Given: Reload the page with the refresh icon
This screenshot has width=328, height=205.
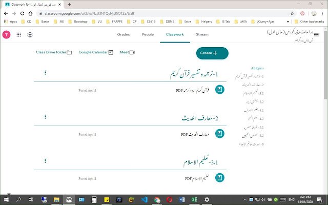Looking at the screenshot, I should tap(22, 13).
